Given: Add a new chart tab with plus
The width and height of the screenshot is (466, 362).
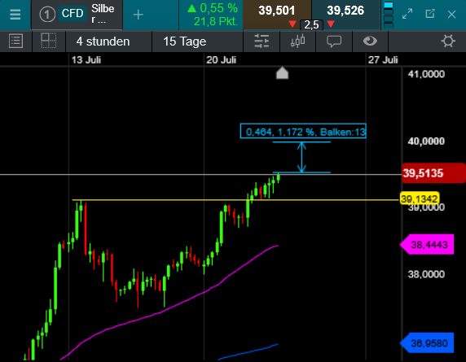Looking at the screenshot, I should [138, 15].
